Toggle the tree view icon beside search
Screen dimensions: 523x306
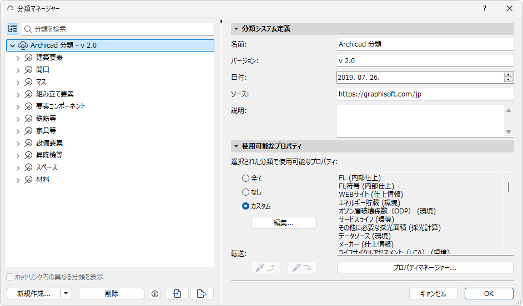(x=12, y=29)
